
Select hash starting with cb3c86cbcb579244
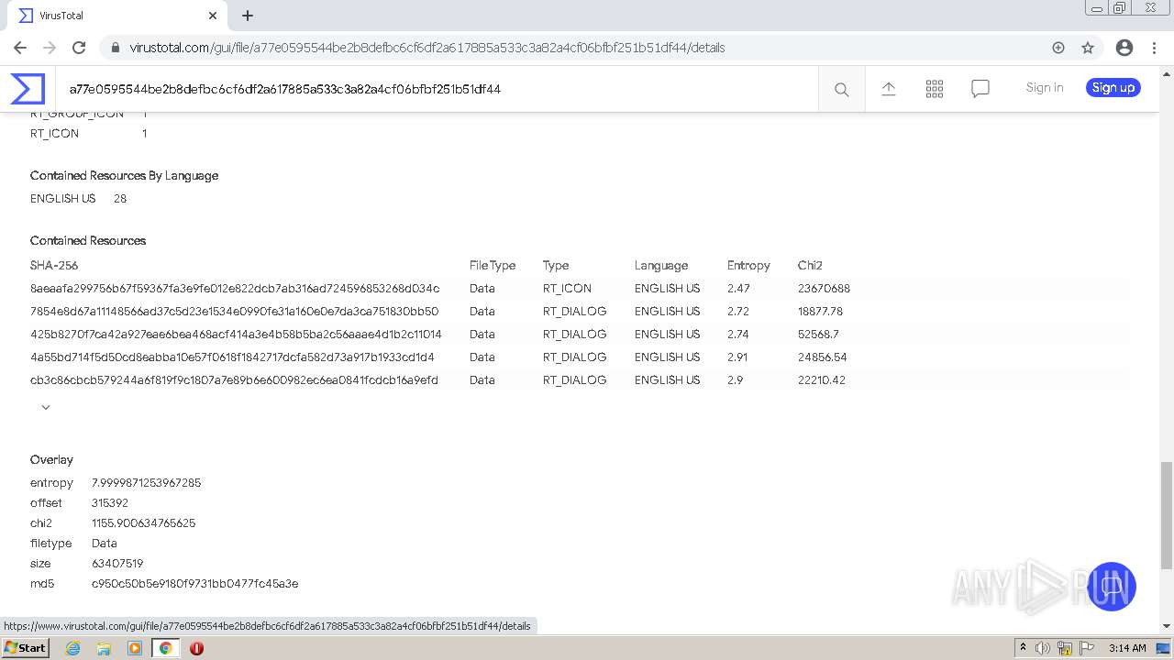234,379
